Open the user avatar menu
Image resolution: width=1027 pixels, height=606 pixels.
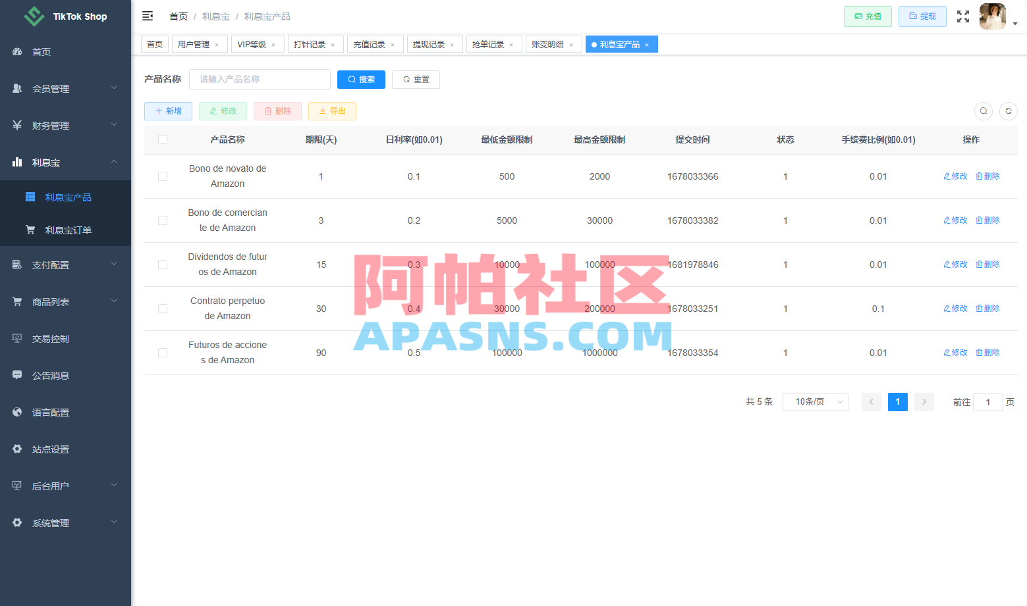click(x=993, y=16)
